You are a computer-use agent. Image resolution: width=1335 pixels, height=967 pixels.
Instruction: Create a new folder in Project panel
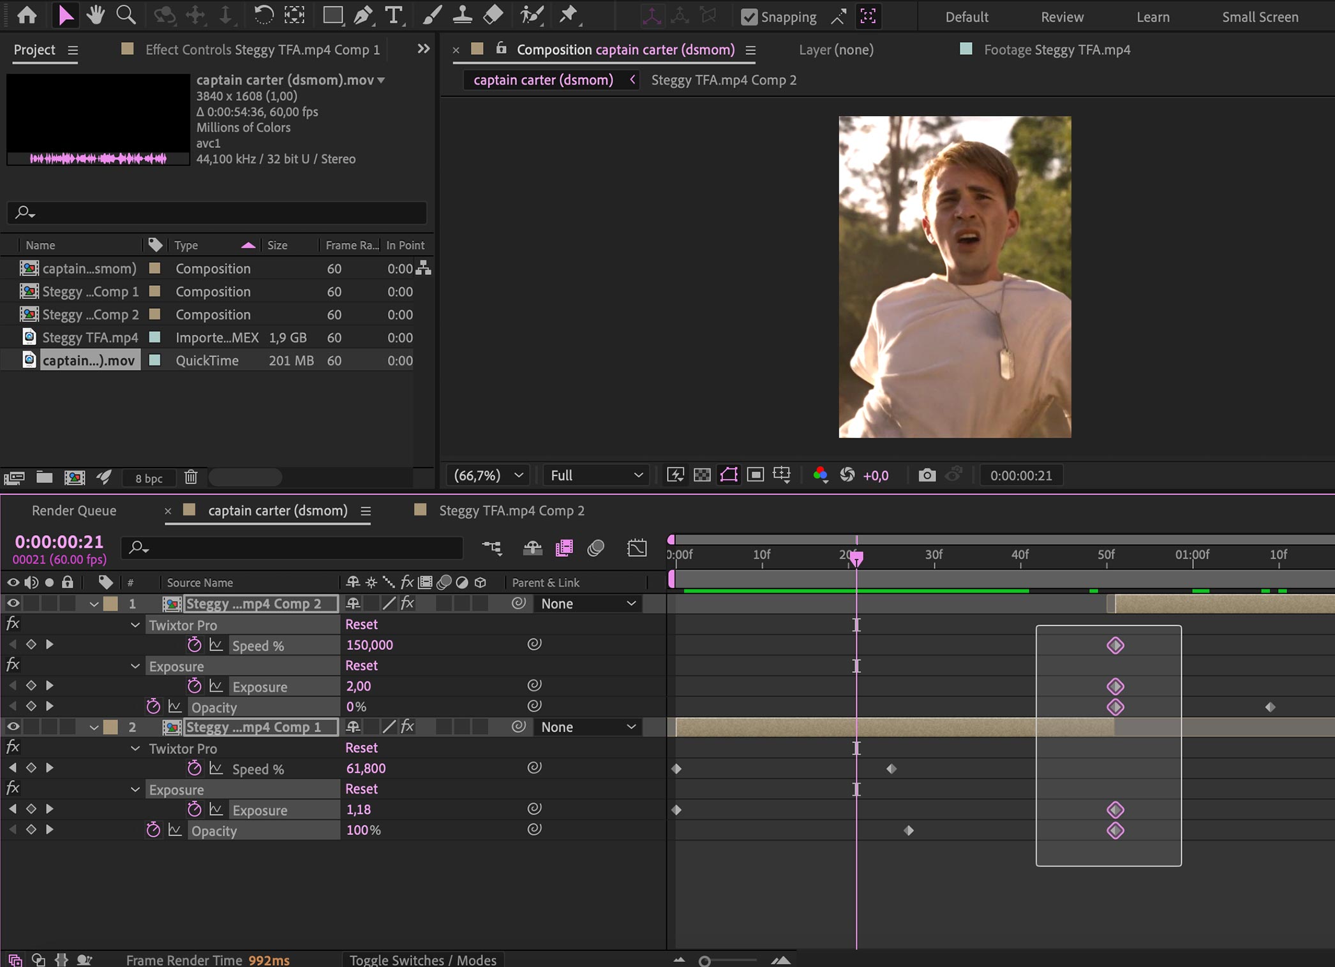tap(44, 477)
